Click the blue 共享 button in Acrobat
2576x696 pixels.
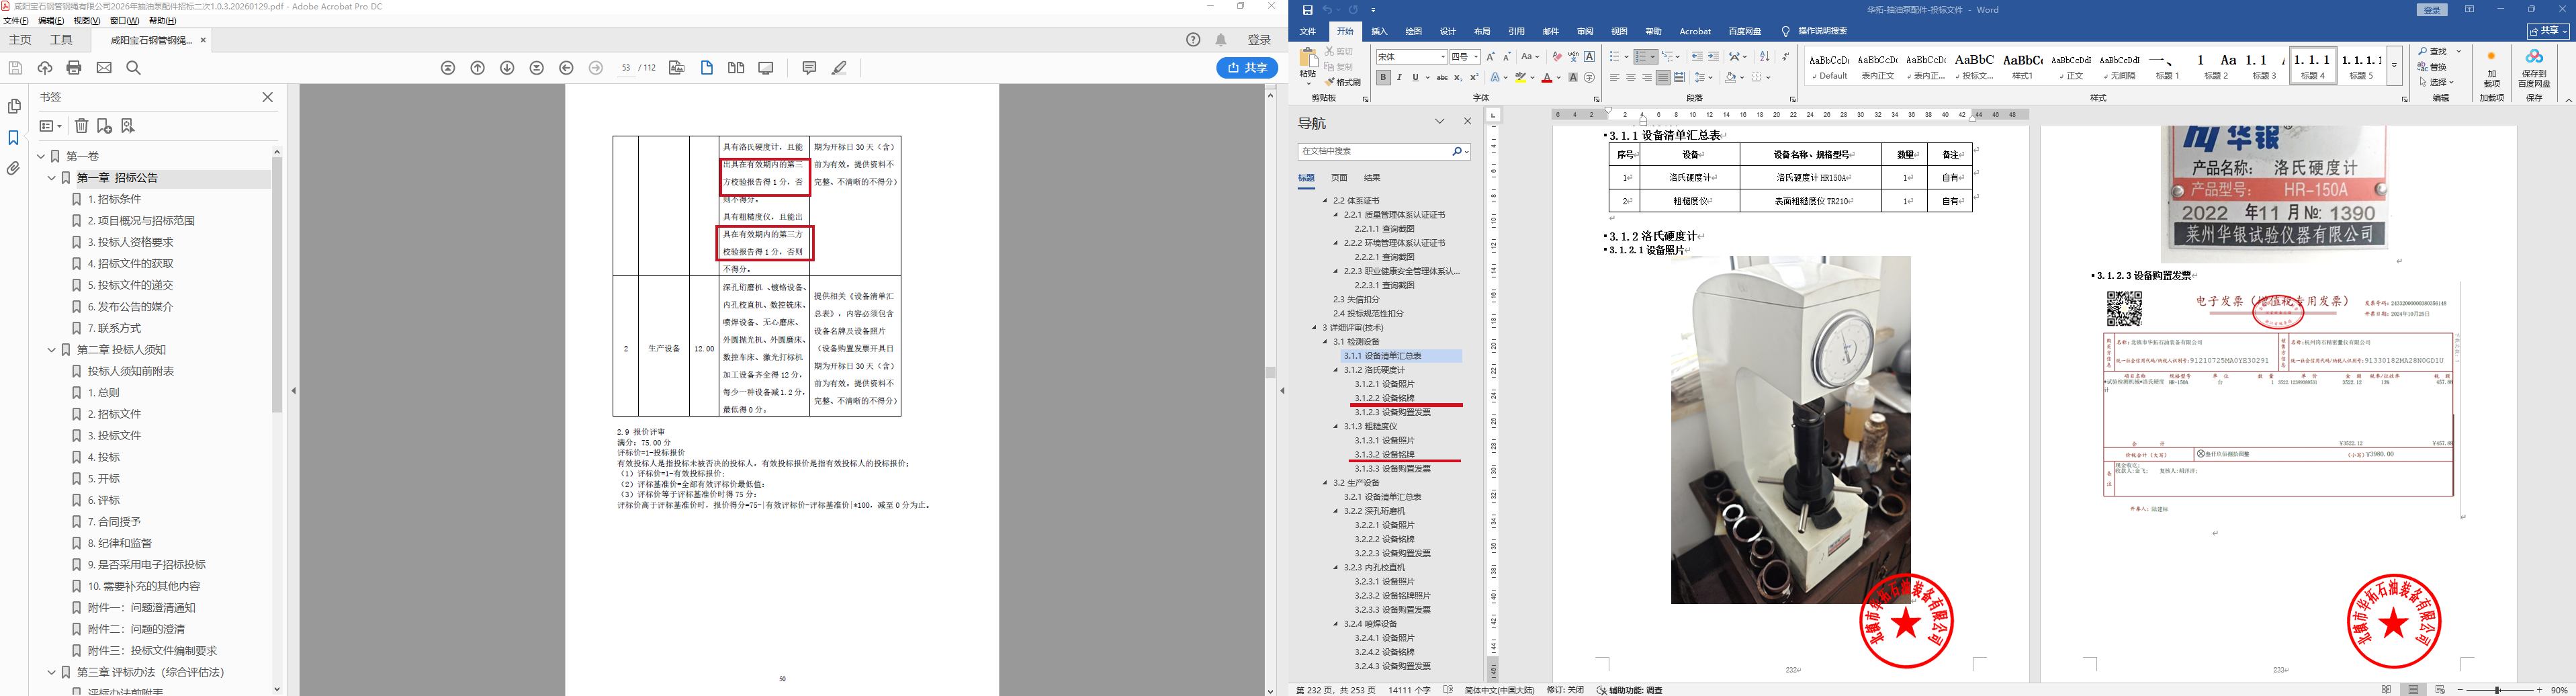1247,68
